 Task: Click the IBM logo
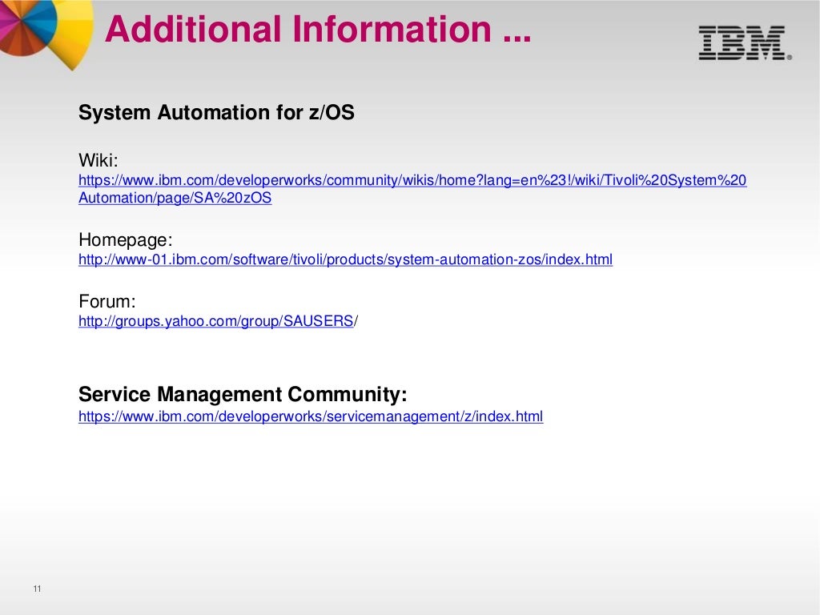tap(746, 43)
